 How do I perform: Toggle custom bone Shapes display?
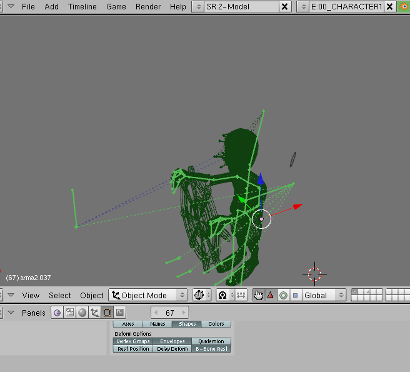click(x=187, y=324)
